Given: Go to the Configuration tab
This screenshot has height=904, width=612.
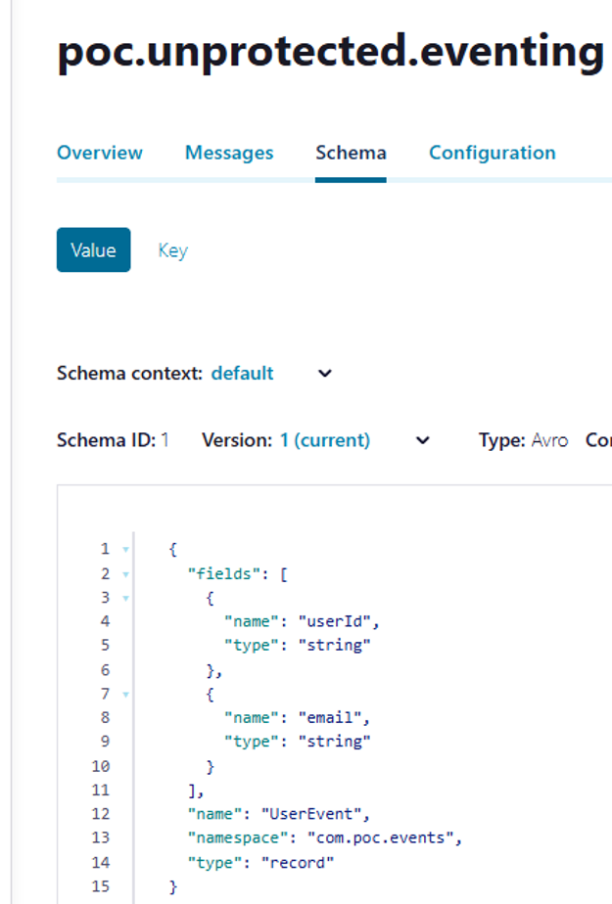Looking at the screenshot, I should tap(492, 153).
